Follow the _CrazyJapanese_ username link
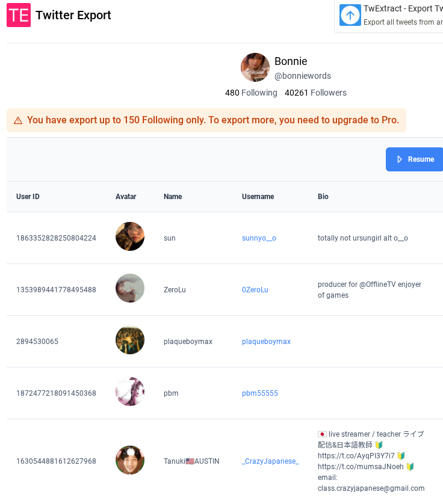443x498 pixels. click(270, 461)
